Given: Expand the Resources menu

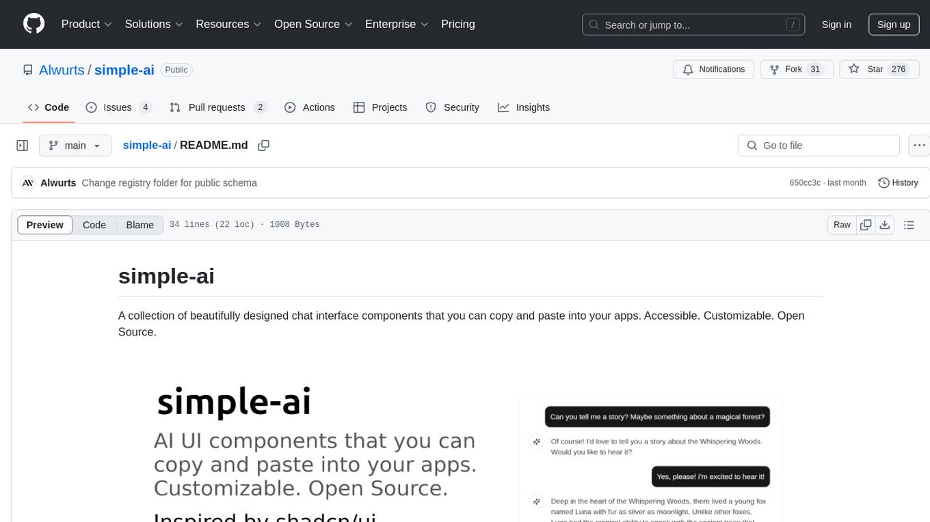Looking at the screenshot, I should [228, 24].
